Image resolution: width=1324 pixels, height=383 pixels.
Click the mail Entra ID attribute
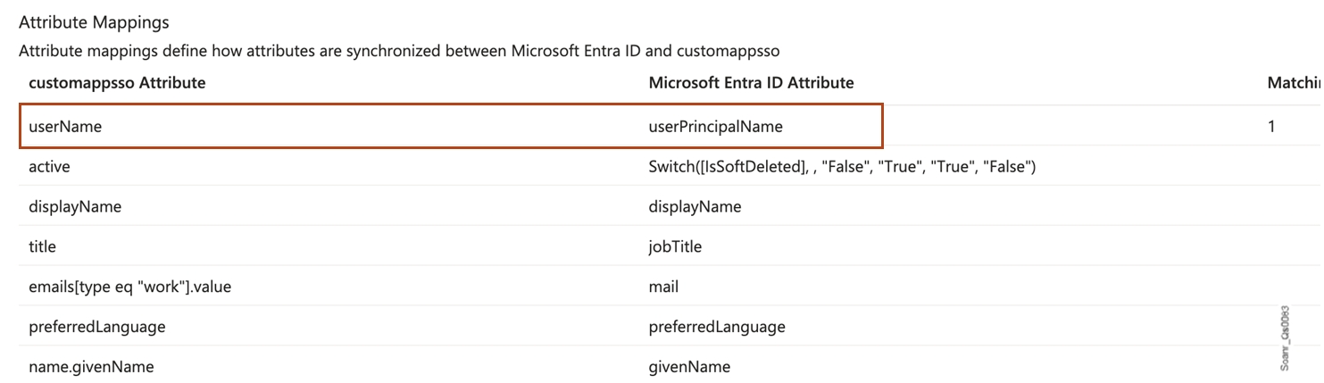pyautogui.click(x=663, y=287)
